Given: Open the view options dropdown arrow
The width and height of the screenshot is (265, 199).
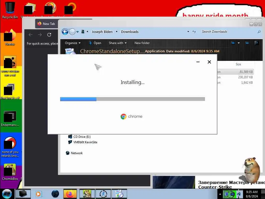Looking at the screenshot, I should pos(239,43).
